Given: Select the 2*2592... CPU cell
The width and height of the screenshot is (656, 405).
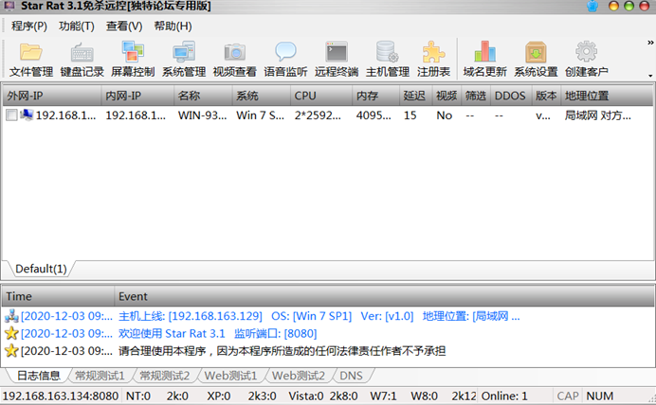Looking at the screenshot, I should click(318, 115).
